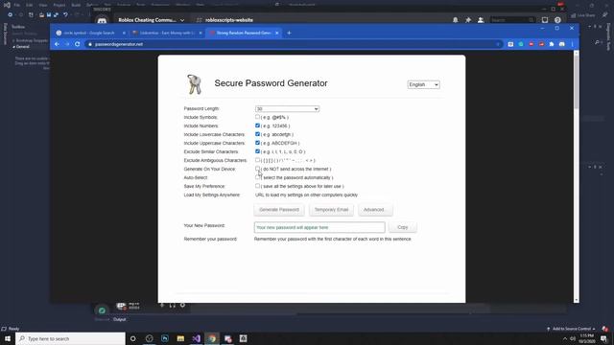Open Discord inbox icon
614x345 pixels.
click(545, 20)
